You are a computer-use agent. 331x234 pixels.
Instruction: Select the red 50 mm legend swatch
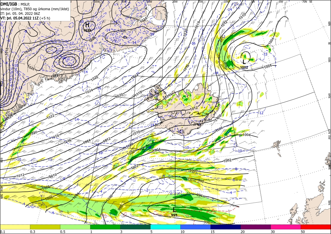(316, 227)
